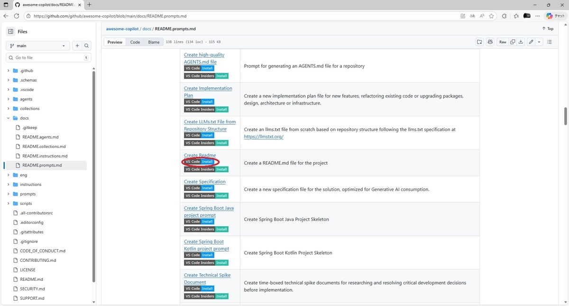Open the awesome-copilot breadcrumb link
The height and width of the screenshot is (306, 569).
point(122,28)
